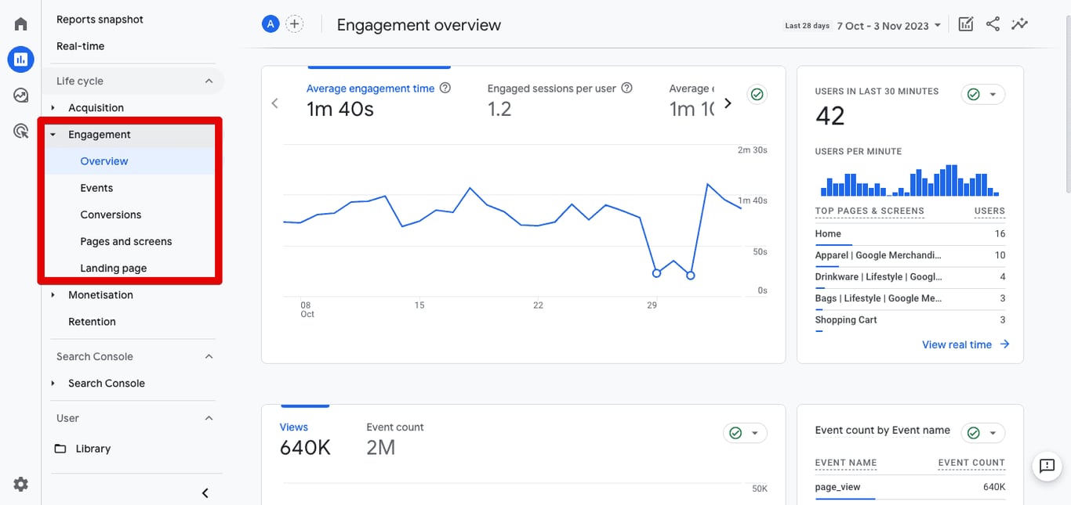1071x505 pixels.
Task: Open the feedback chat icon
Action: pyautogui.click(x=1047, y=466)
